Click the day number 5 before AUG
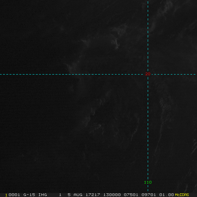The height and width of the screenshot is (197, 197). pos(69,195)
